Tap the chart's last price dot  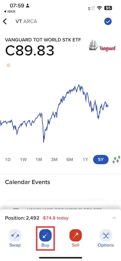[107, 106]
